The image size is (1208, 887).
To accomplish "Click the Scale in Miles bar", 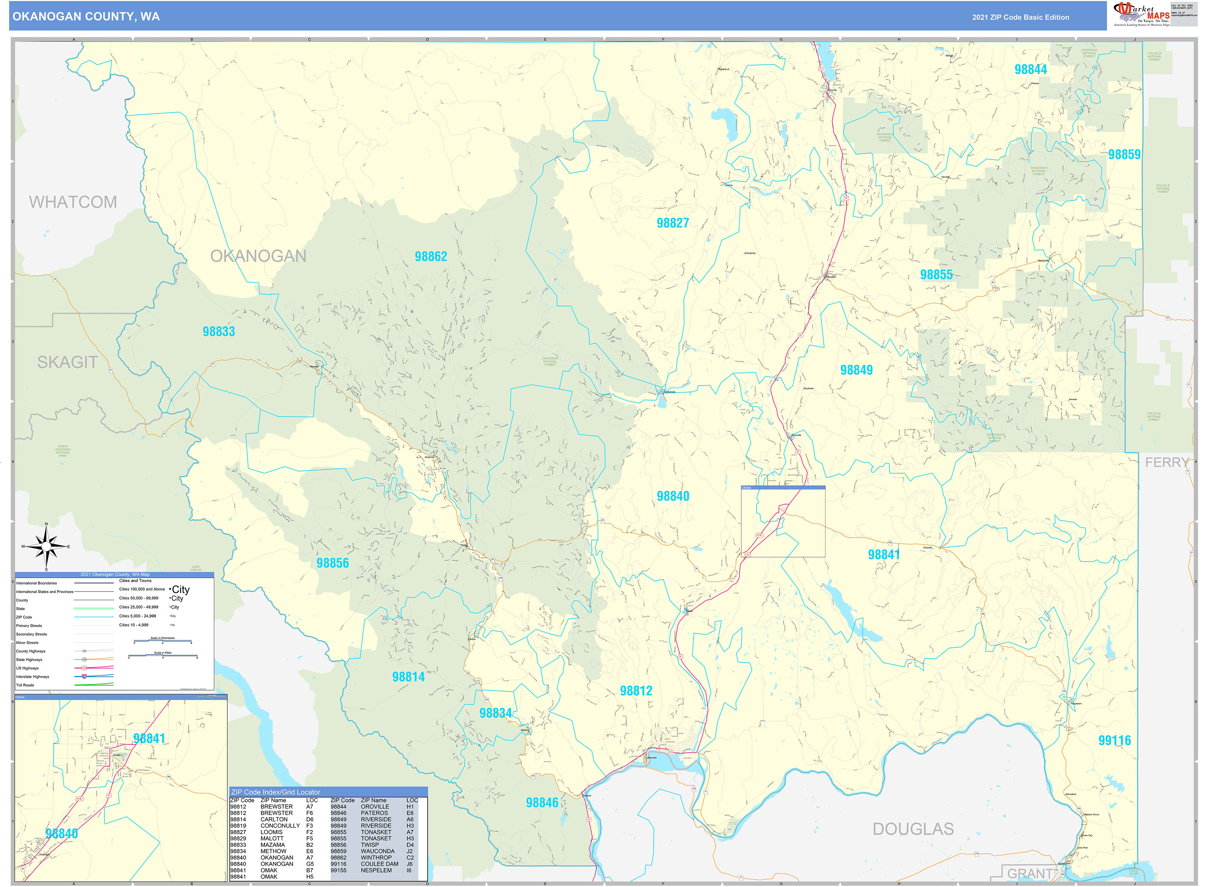I will click(x=163, y=655).
